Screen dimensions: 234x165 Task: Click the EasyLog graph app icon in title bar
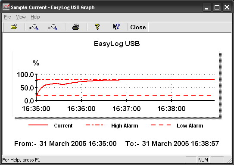6,7
